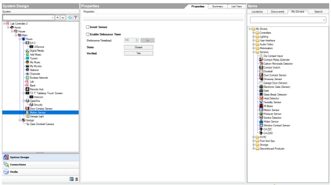Click the Glass Break Detector driver icon
The image size is (331, 185).
(x=261, y=94)
